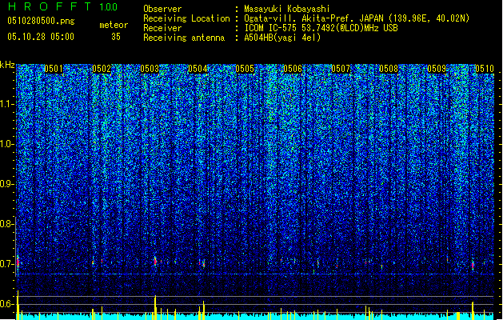Click the Ogata-vill. Akita-Pref. JAPAN location text
Viewport: 503px width, 320px height.
click(357, 18)
